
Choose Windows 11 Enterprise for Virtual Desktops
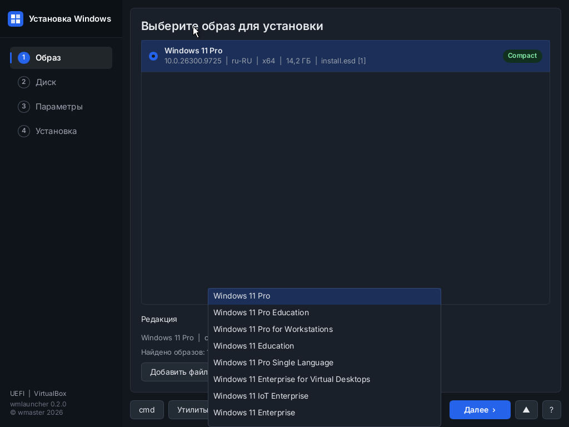click(325, 379)
